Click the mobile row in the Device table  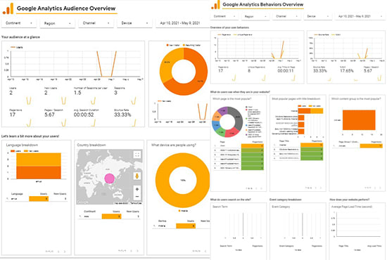point(181,226)
